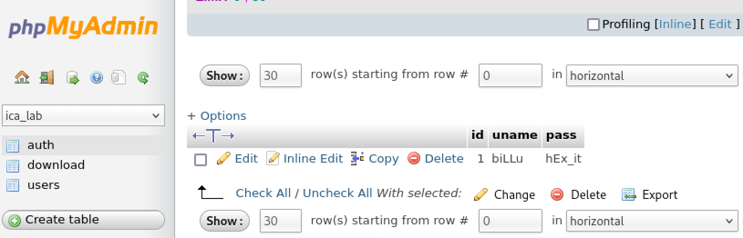Select the users table in sidebar
The width and height of the screenshot is (743, 238).
(43, 185)
